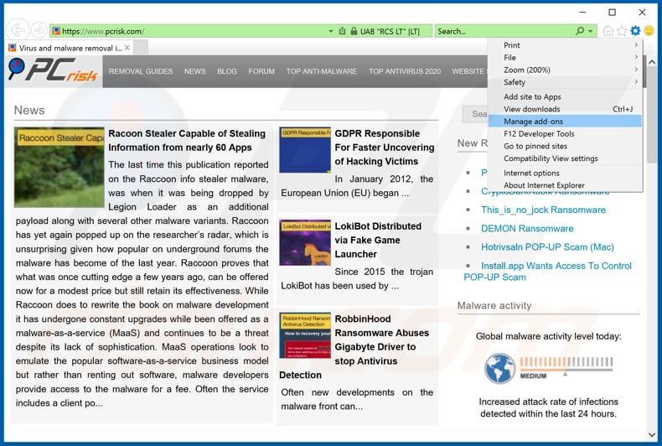
Task: Click the PCrisk logo
Action: [52, 71]
